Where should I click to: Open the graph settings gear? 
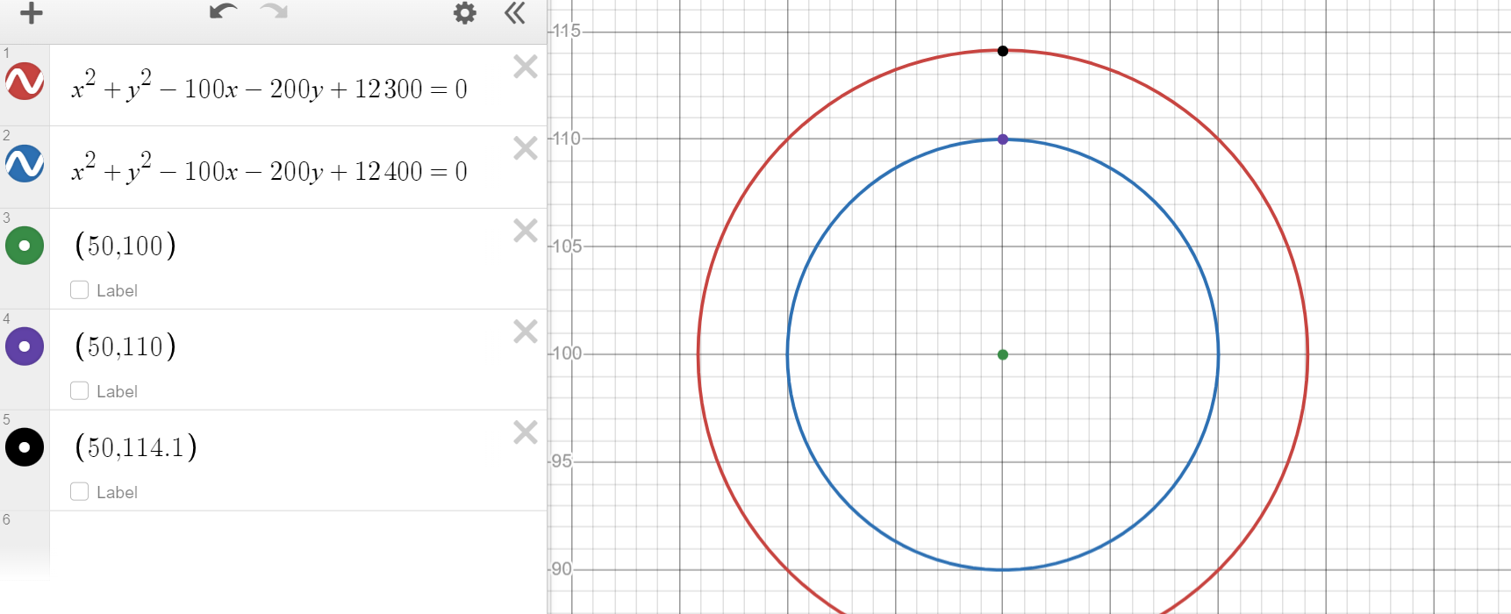pyautogui.click(x=465, y=12)
